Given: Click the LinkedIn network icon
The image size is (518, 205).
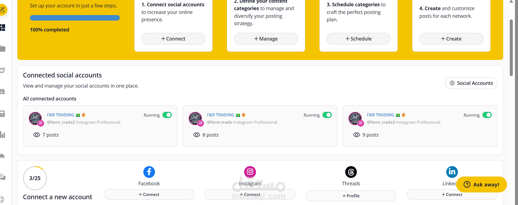Looking at the screenshot, I should [452, 172].
